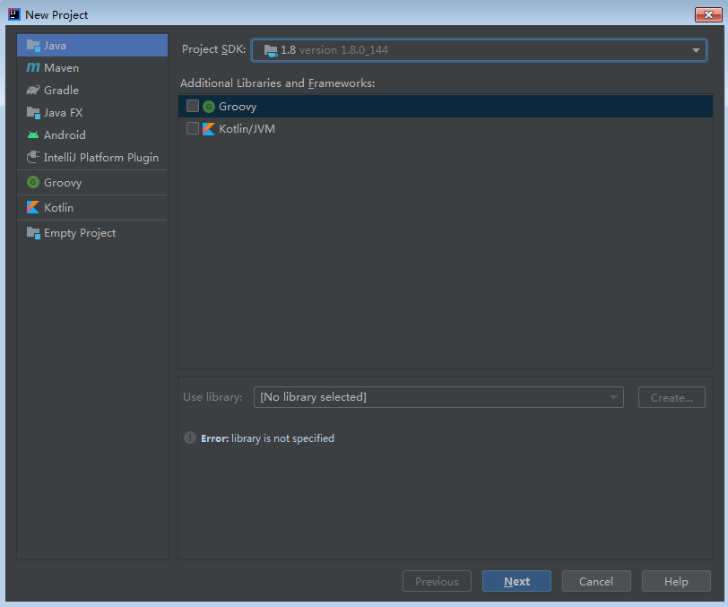This screenshot has height=607, width=728.
Task: Click the Empty Project folder icon
Action: [x=33, y=233]
